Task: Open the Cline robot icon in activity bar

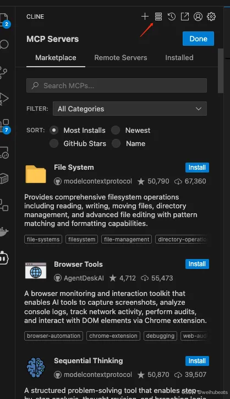Action: point(4,258)
